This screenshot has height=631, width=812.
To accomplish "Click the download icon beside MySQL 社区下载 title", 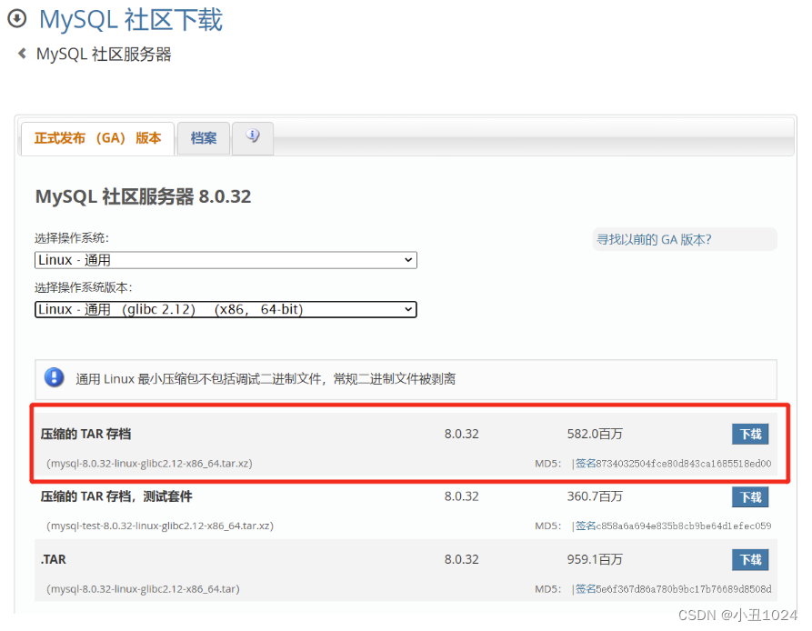I will [15, 19].
